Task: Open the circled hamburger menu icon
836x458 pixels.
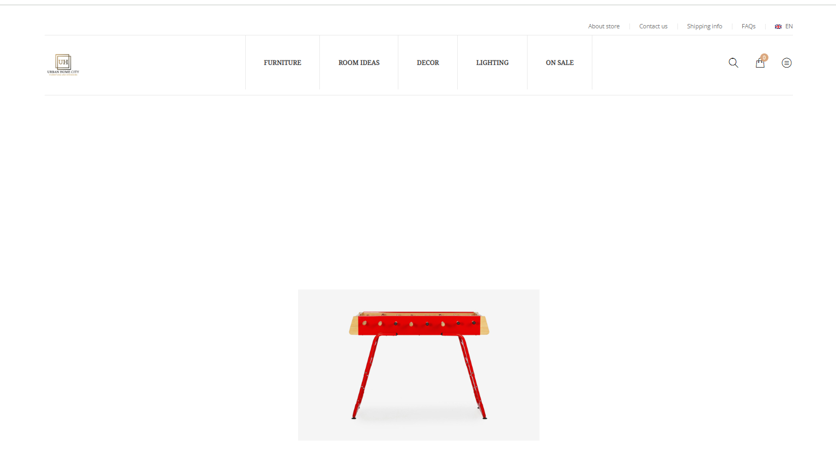Action: click(786, 63)
